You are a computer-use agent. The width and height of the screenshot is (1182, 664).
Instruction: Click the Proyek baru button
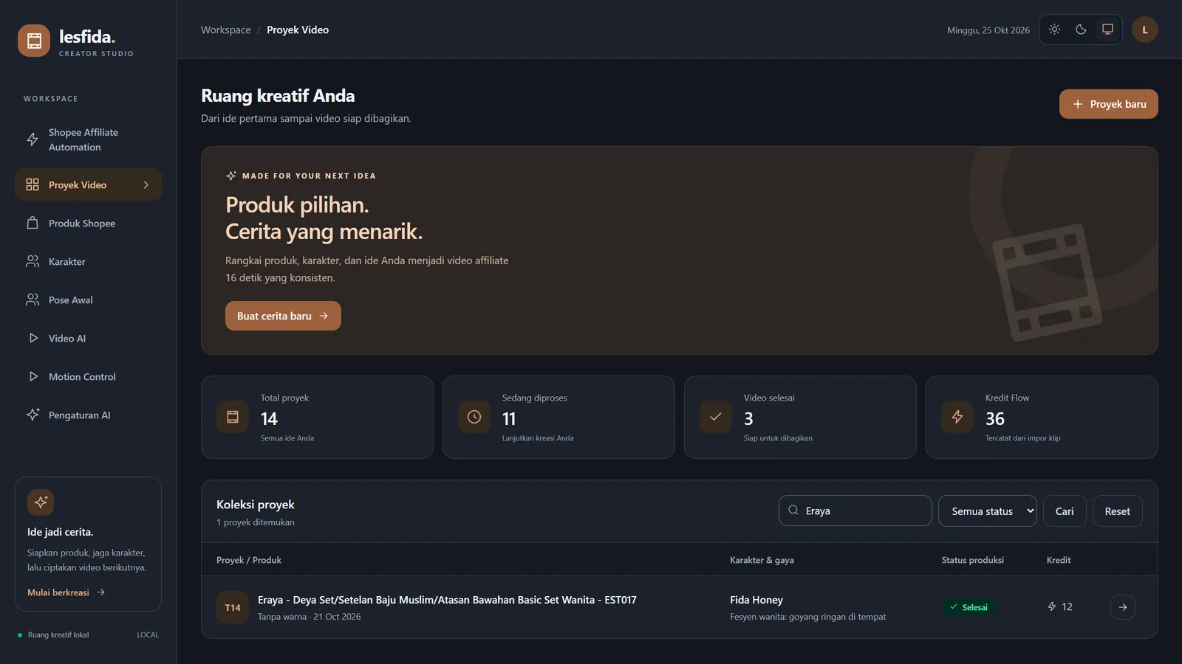1108,104
